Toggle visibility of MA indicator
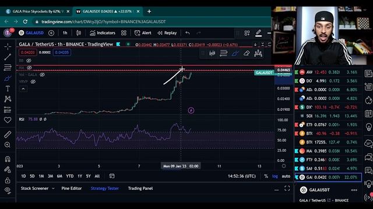Viewport: 373px width, 209px height. click(x=29, y=67)
